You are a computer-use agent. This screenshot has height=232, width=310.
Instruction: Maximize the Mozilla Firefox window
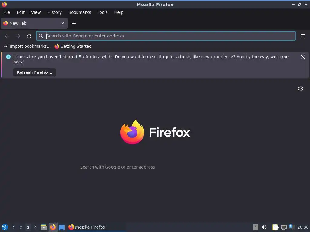click(299, 4)
